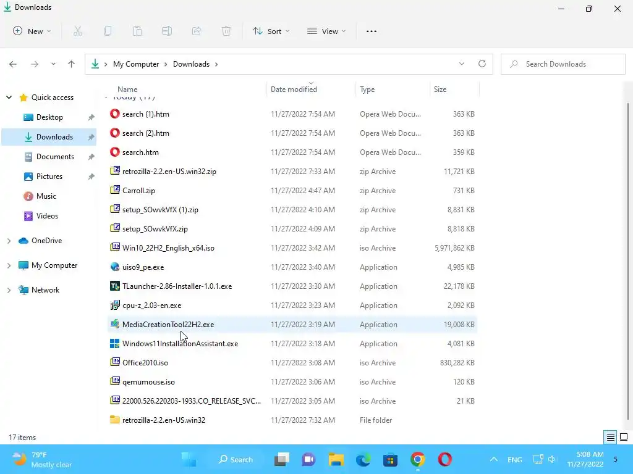Viewport: 633px width, 474px height.
Task: Select retrozilla-2.2.en-US.win32.zip archive
Action: coord(292,172)
